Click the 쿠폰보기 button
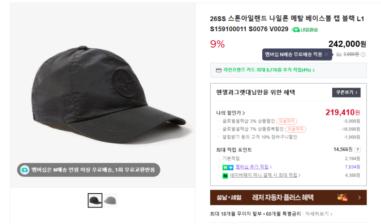 pyautogui.click(x=346, y=93)
